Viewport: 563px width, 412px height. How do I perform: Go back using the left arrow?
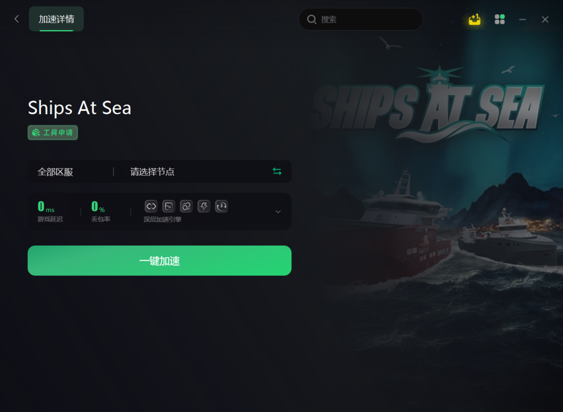click(16, 19)
